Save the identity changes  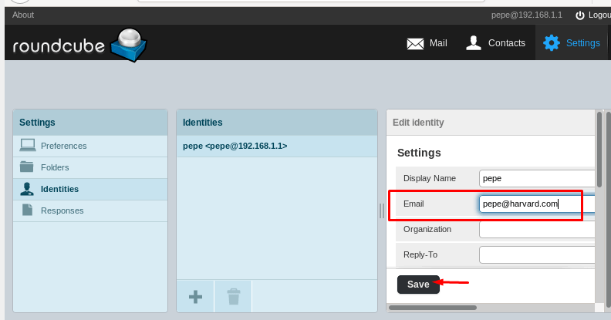coord(418,285)
